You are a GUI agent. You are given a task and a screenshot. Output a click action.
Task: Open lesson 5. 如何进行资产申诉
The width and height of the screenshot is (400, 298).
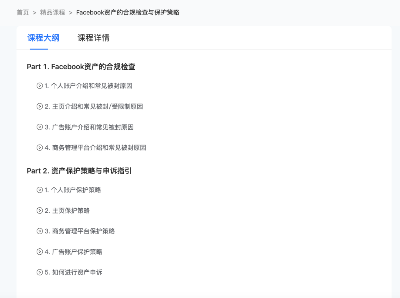(x=73, y=272)
